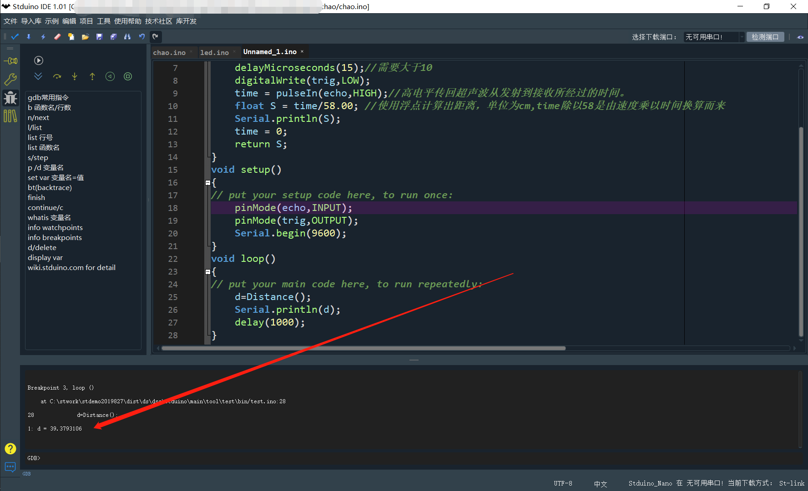
Task: Select 's/step' in gdb command list
Action: coord(38,158)
